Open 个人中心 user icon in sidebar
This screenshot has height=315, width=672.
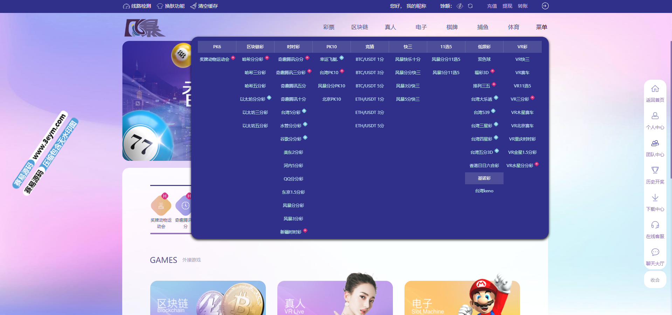(x=655, y=116)
